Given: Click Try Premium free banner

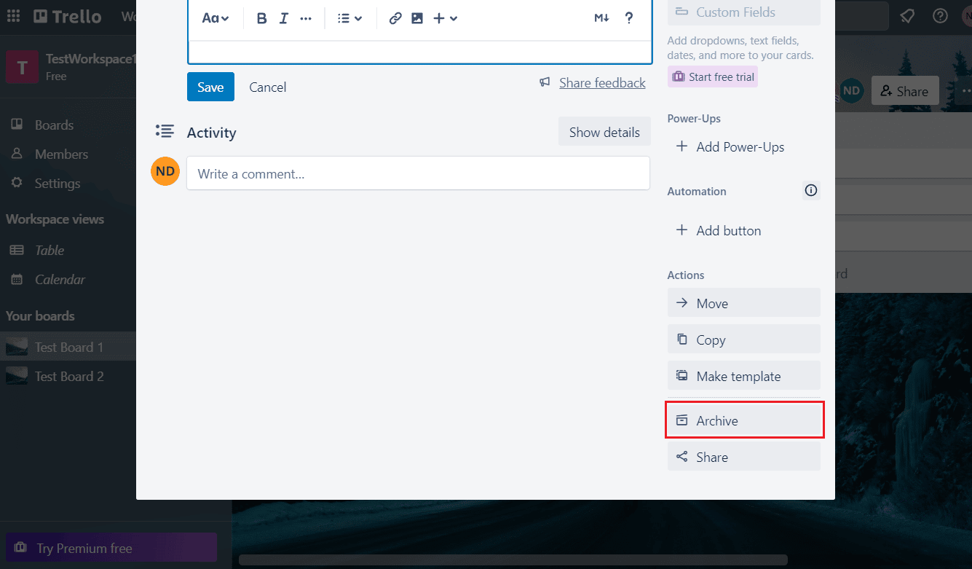Looking at the screenshot, I should pos(111,548).
